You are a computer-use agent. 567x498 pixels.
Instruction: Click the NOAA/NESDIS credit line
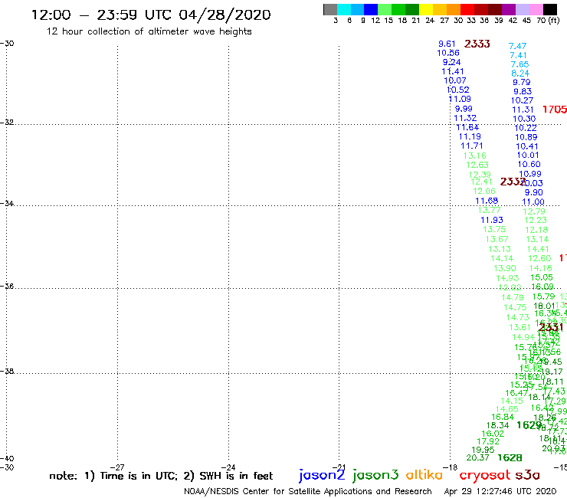coord(308,491)
